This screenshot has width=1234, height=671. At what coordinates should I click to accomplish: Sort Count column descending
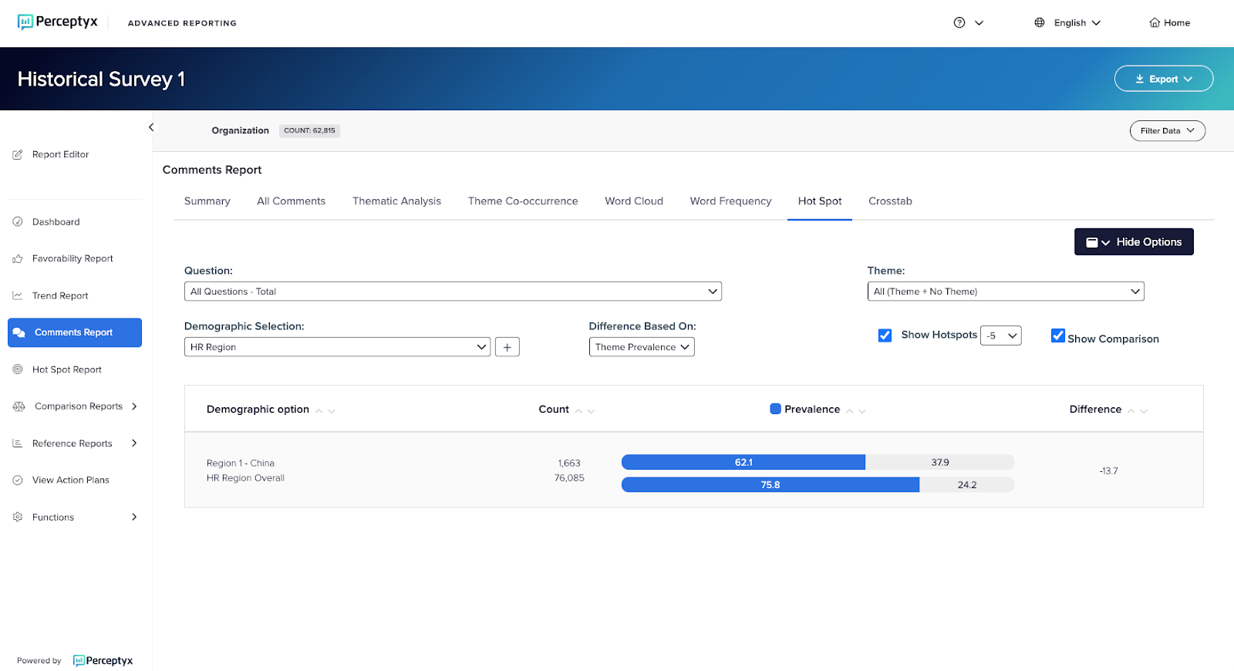[592, 413]
